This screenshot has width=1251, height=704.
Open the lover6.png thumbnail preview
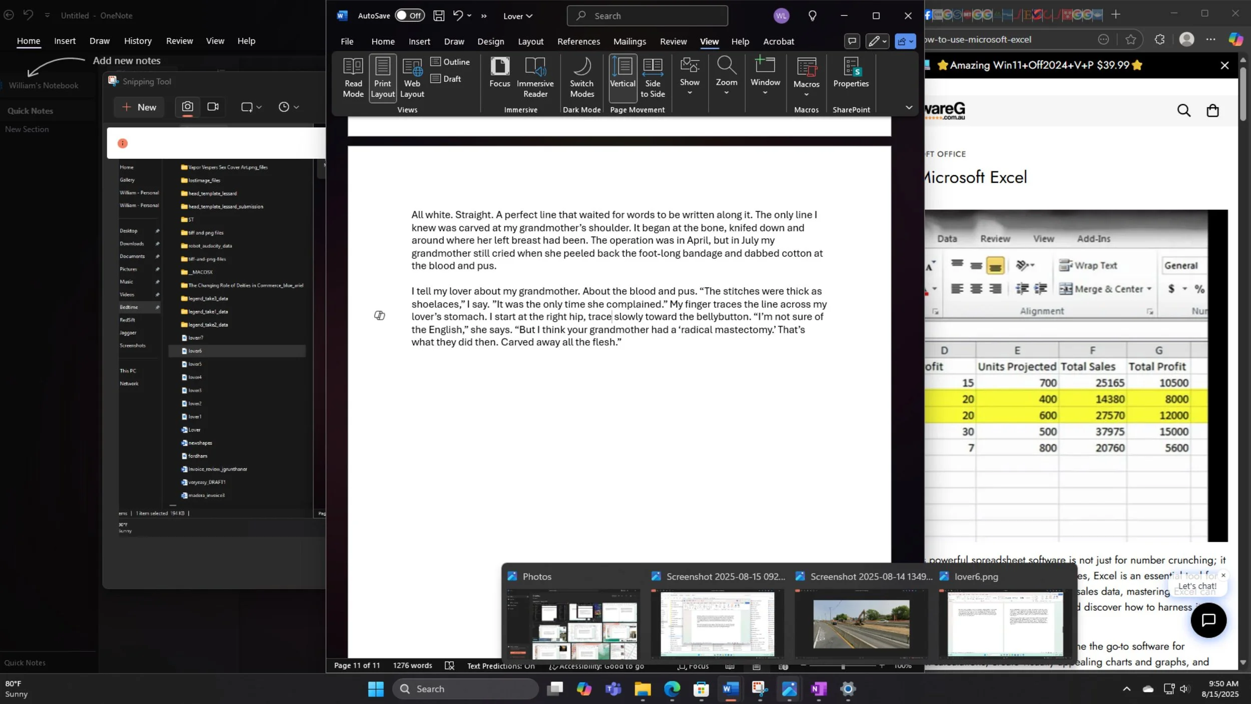pos(1005,623)
